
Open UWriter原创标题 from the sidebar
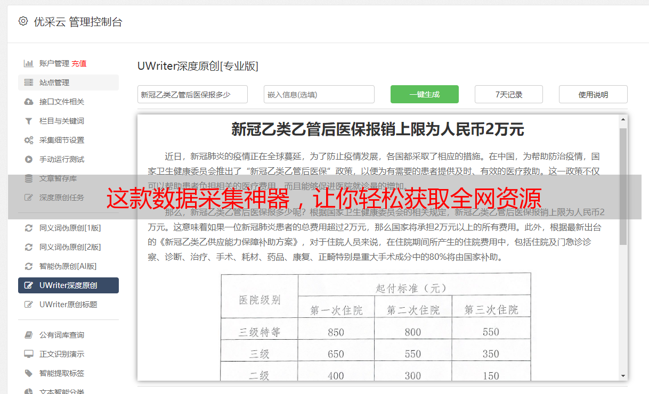(68, 305)
